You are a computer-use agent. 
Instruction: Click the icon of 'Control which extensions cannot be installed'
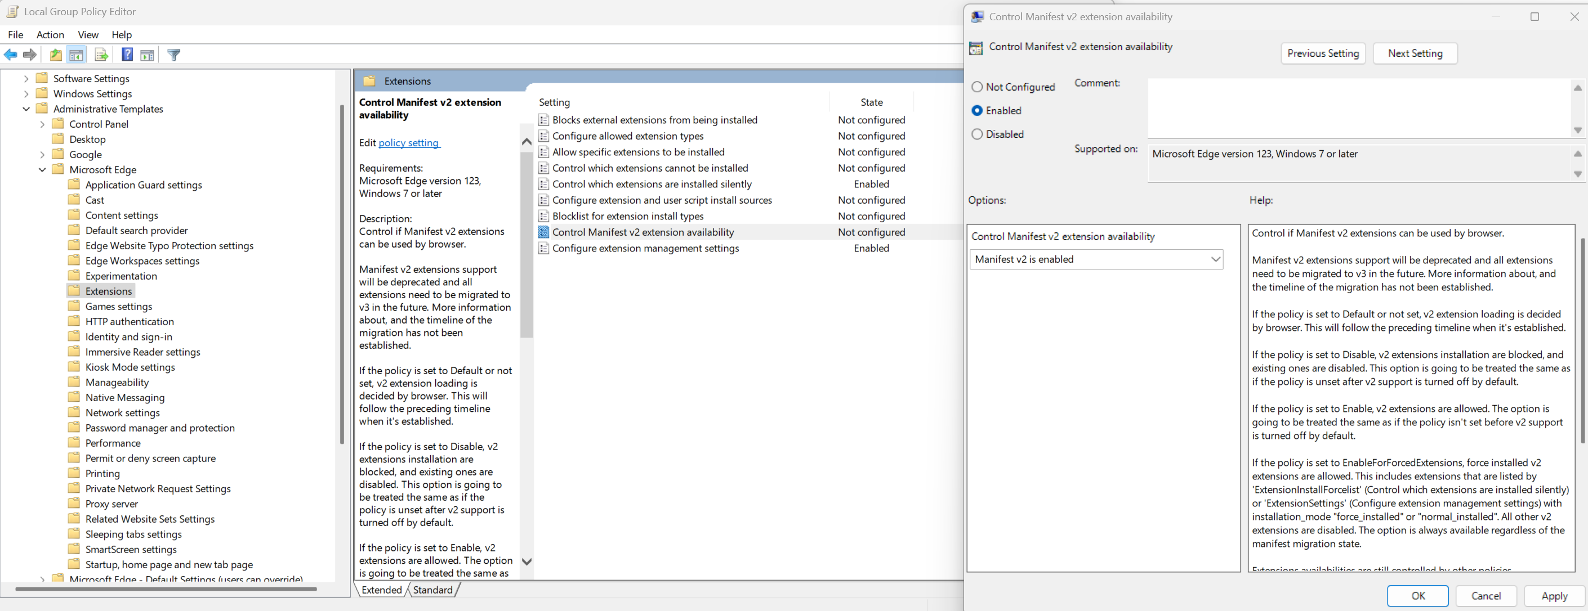[x=544, y=168]
